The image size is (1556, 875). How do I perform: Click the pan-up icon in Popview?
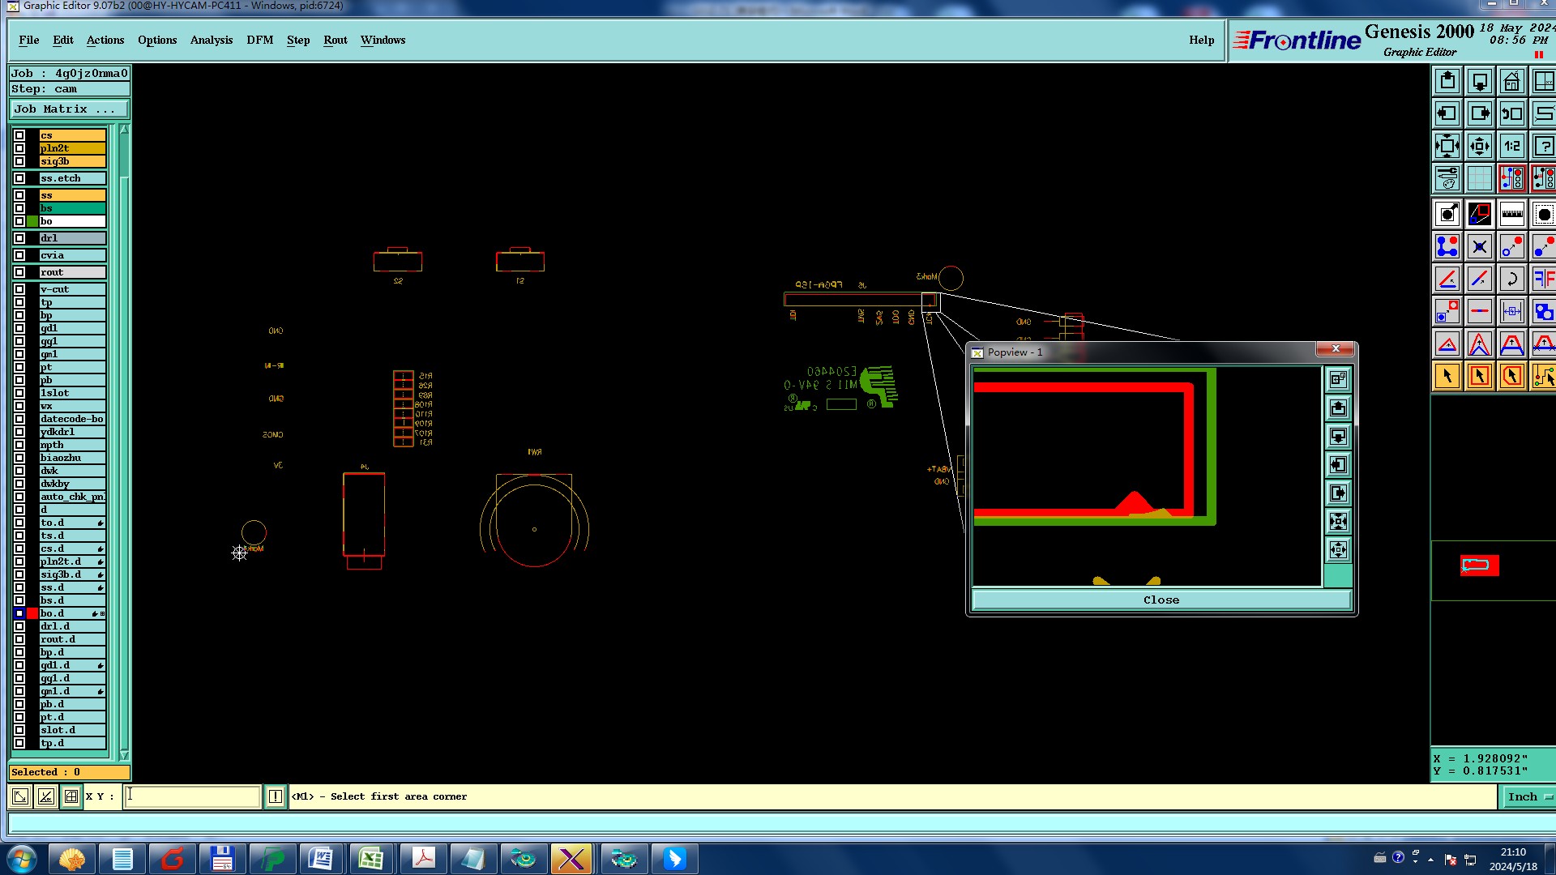click(x=1338, y=408)
